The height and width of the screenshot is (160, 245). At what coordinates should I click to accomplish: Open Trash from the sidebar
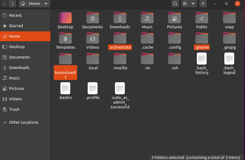click(14, 109)
